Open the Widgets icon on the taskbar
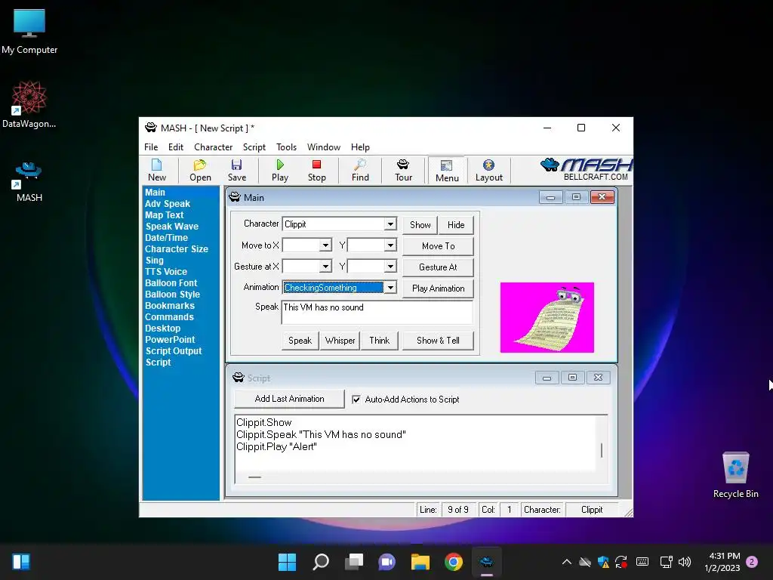773x580 pixels. coord(21,562)
